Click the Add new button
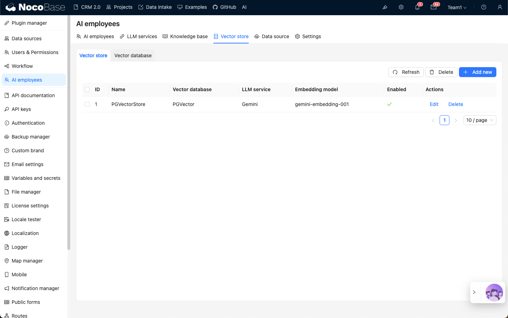This screenshot has height=318, width=508. (478, 72)
